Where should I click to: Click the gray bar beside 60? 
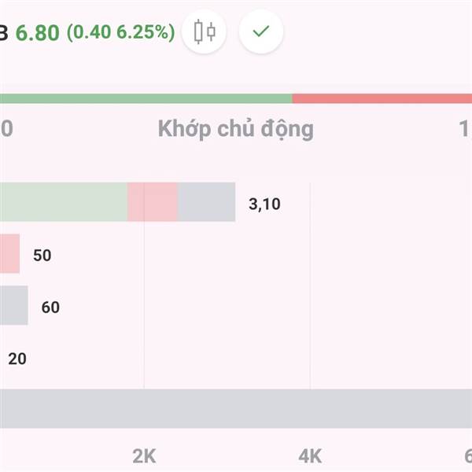pos(13,306)
